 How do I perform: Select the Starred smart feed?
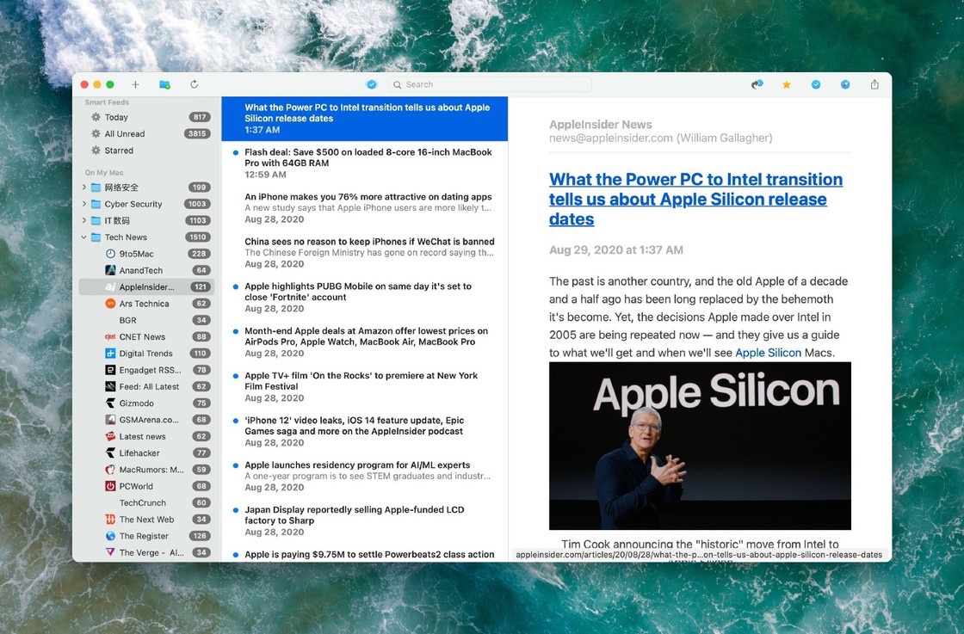(x=146, y=151)
